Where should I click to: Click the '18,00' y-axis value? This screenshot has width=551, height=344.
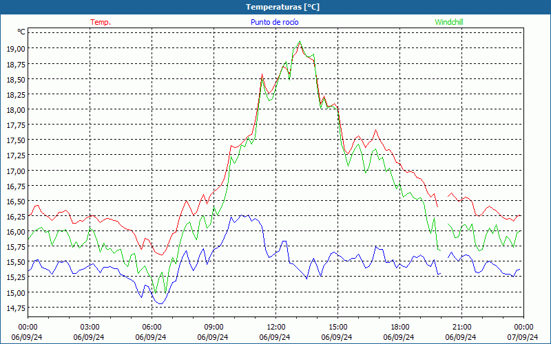point(16,110)
